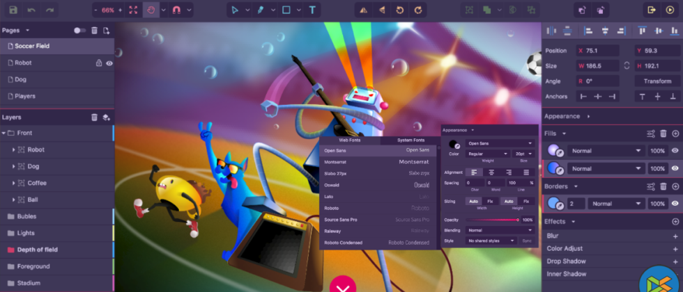Select the Text tool in the toolbar
The width and height of the screenshot is (683, 292).
[x=312, y=10]
